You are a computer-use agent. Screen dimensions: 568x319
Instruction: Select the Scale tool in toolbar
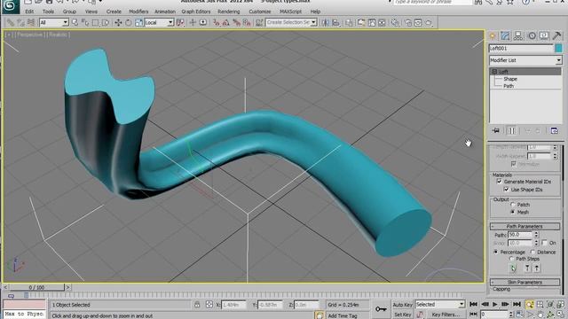[x=138, y=22]
